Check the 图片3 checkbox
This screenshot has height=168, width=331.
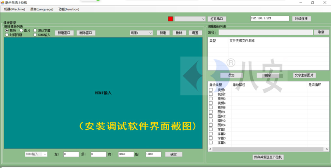pyautogui.click(x=211, y=121)
